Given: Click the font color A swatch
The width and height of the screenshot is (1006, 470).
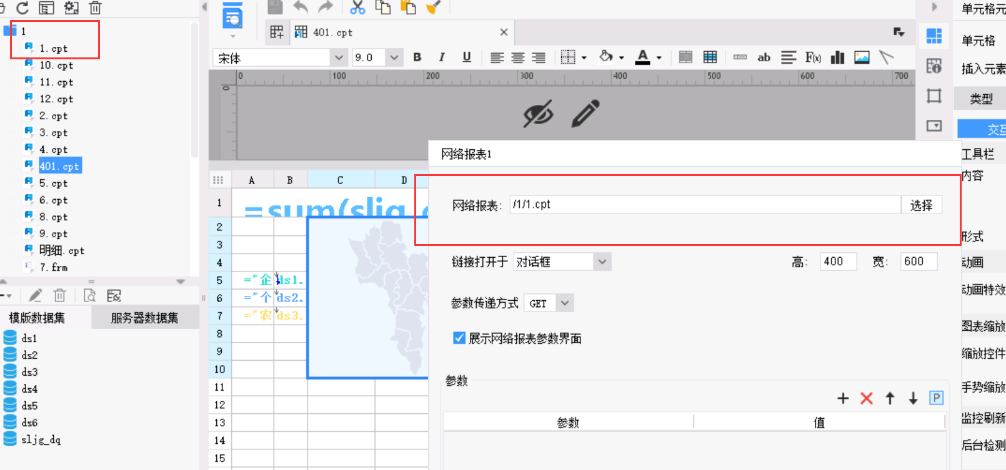Looking at the screenshot, I should pyautogui.click(x=642, y=57).
